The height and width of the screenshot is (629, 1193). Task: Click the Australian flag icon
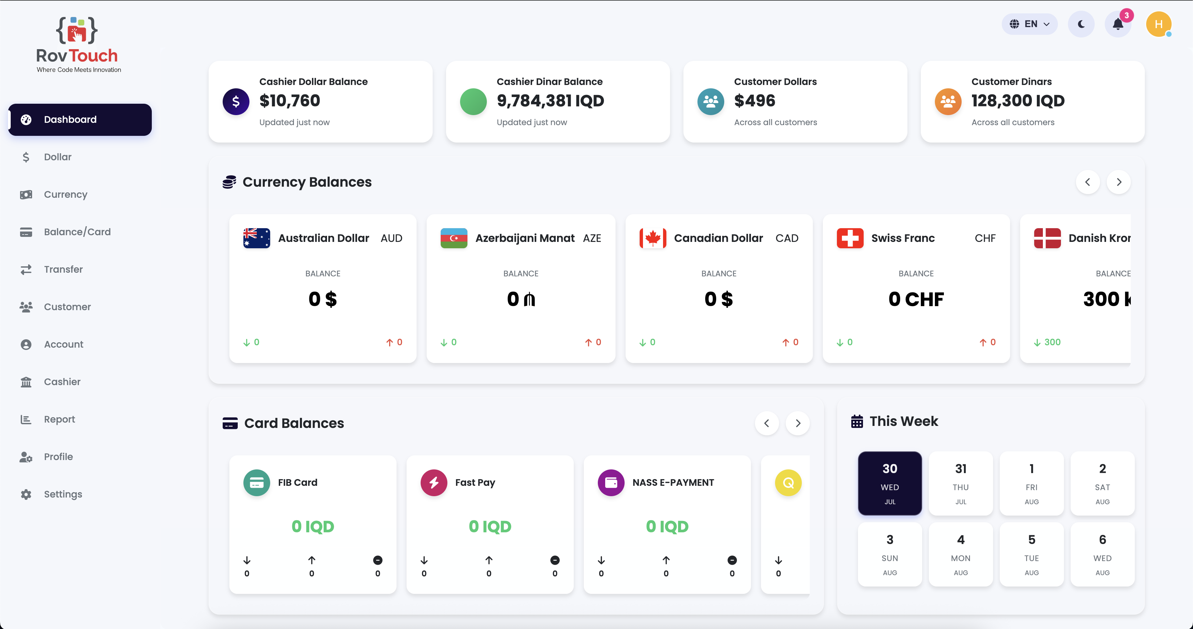point(256,238)
